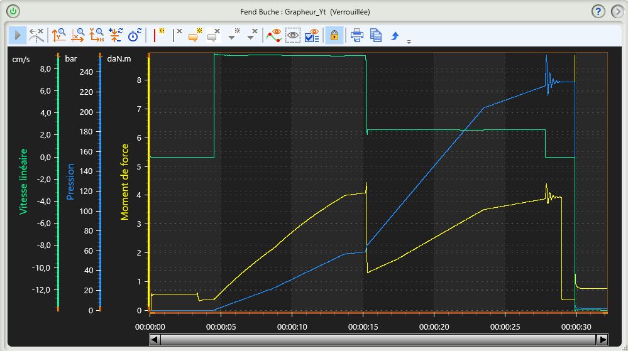Screen dimensions: 628x351
Task: Toggle the dashed-box eye visibility icon
Action: (293, 35)
